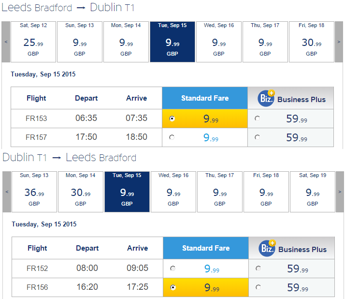Click return Standard Fare column header
The image size is (345, 299).
206,248
